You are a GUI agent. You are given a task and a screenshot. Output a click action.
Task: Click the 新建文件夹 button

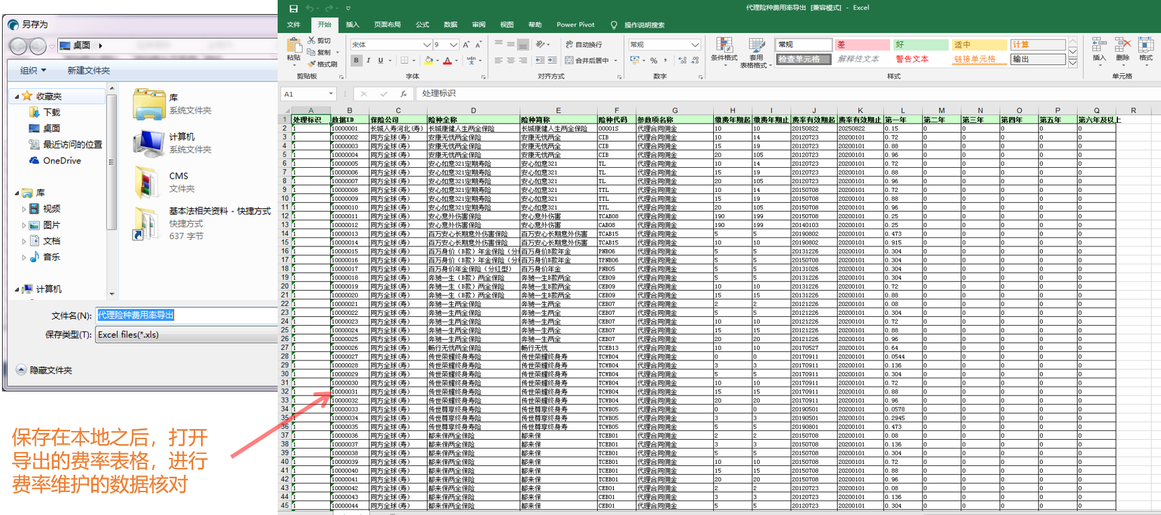click(x=88, y=71)
